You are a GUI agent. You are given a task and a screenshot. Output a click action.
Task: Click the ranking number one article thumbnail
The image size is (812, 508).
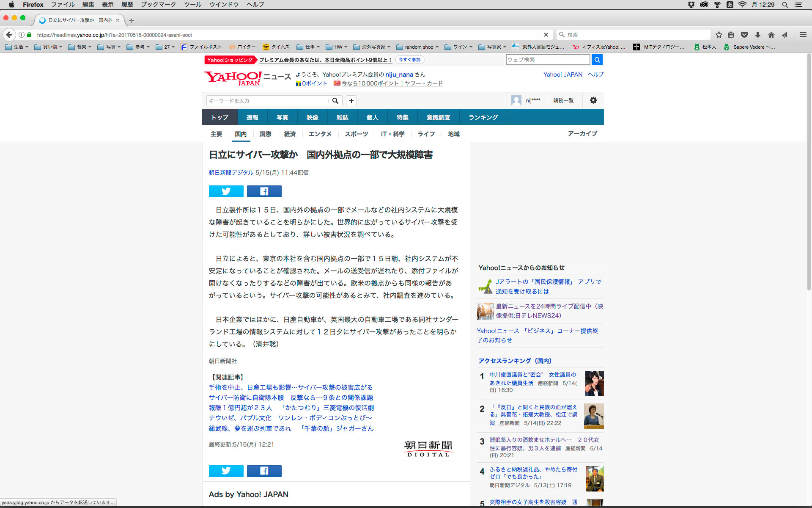[x=594, y=383]
